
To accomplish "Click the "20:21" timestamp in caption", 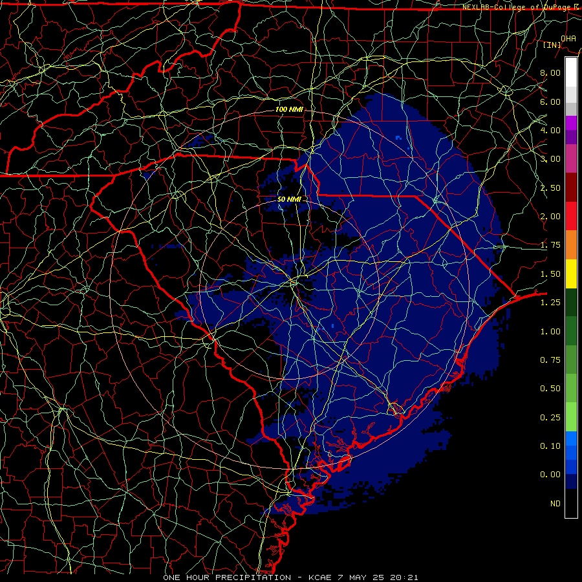I will pos(405,577).
